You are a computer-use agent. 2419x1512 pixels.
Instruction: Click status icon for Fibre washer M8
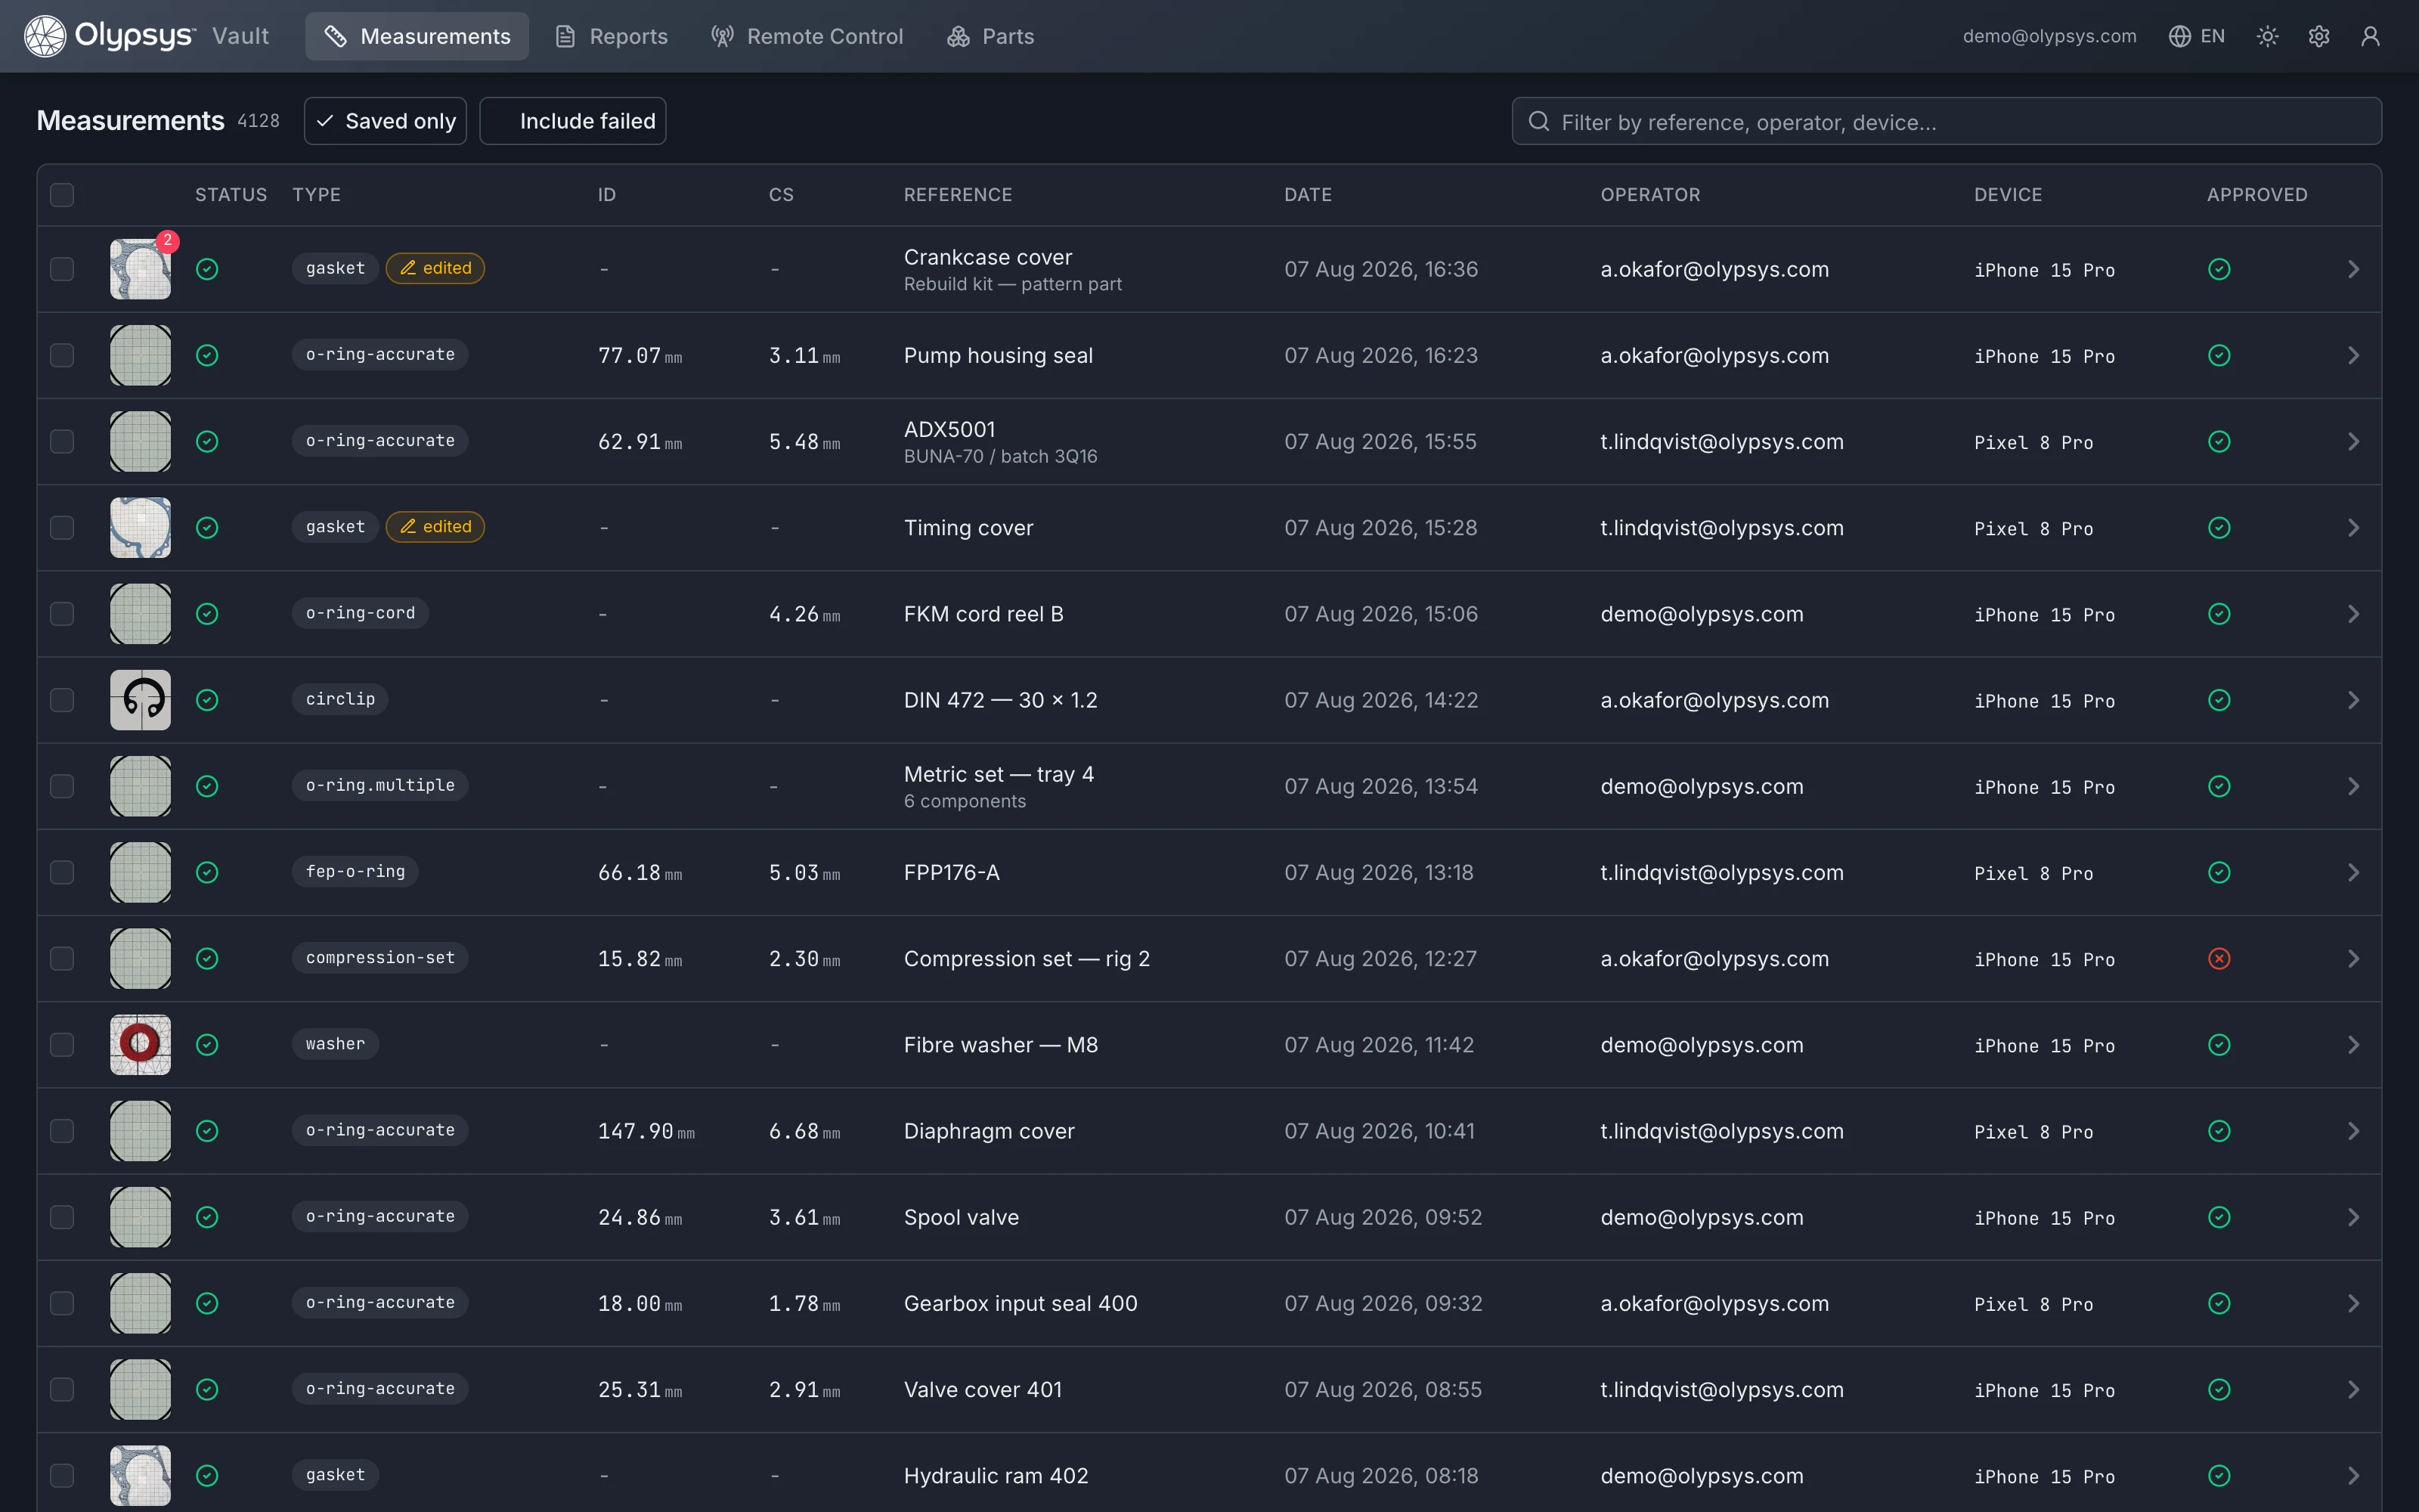[x=207, y=1044]
